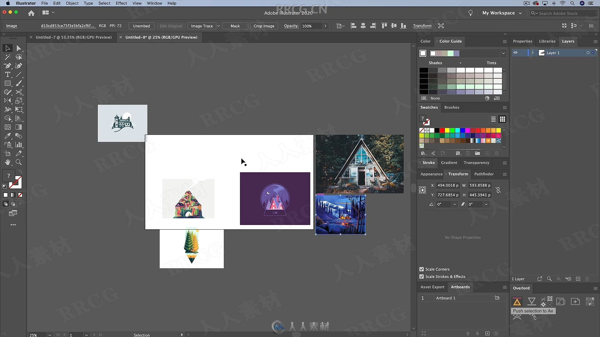The height and width of the screenshot is (337, 600).
Task: Select the Image Trace tool
Action: [202, 26]
